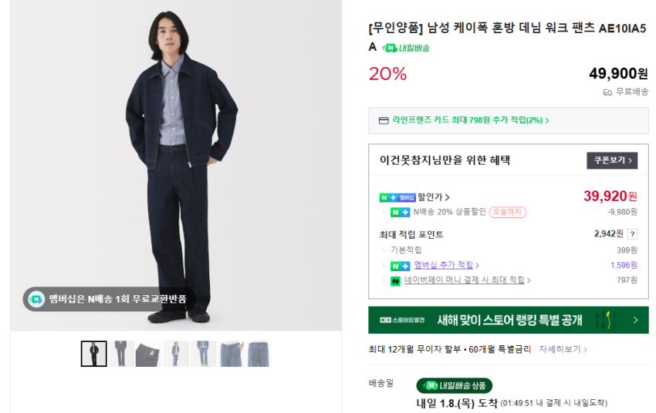Click the 내일배송 상품 green badge
The image size is (656, 413).
(x=454, y=385)
